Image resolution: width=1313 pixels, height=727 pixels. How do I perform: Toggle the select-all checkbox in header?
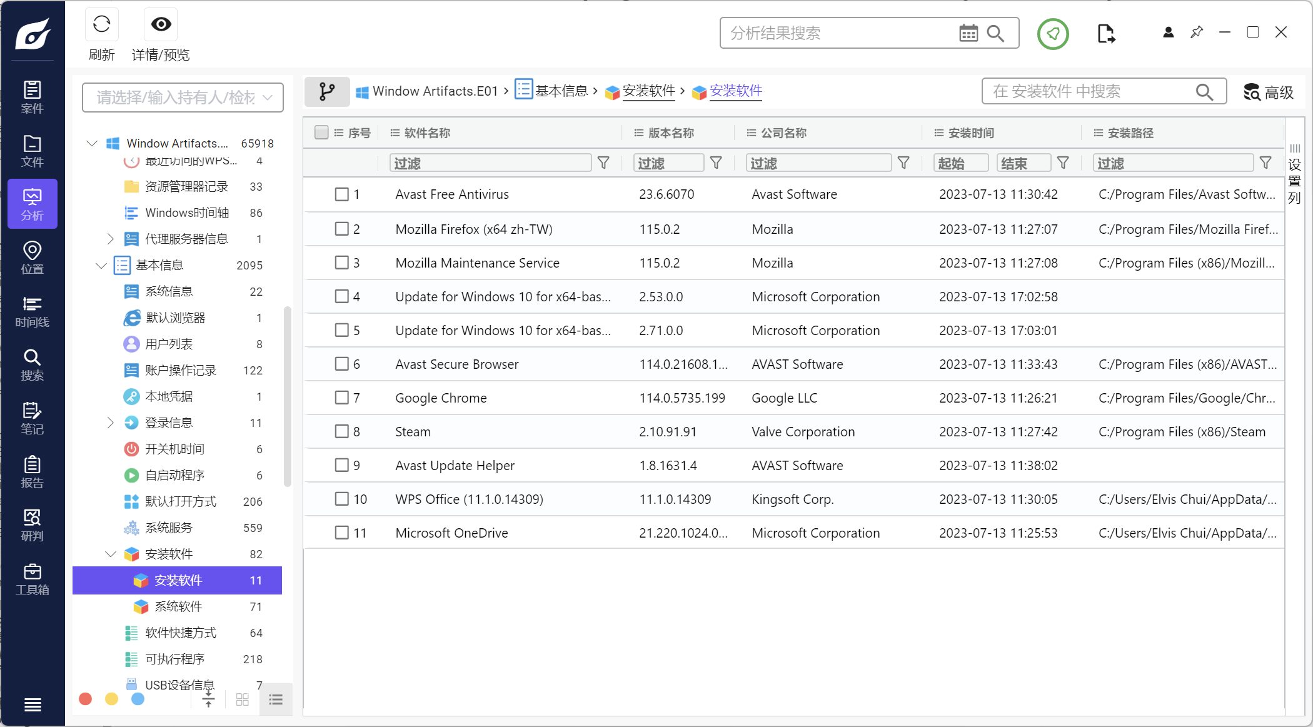[321, 133]
